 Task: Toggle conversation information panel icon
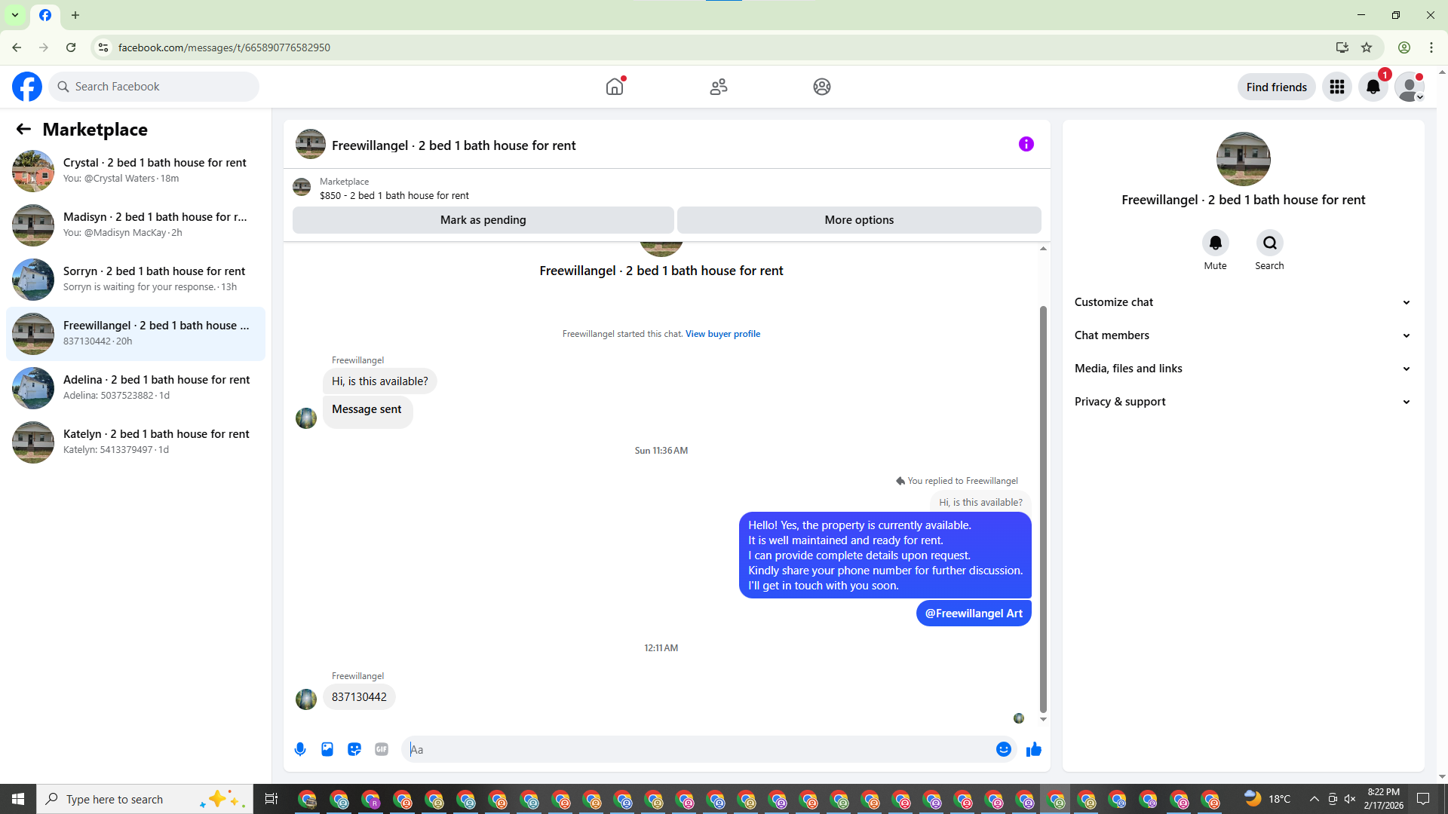pyautogui.click(x=1026, y=144)
